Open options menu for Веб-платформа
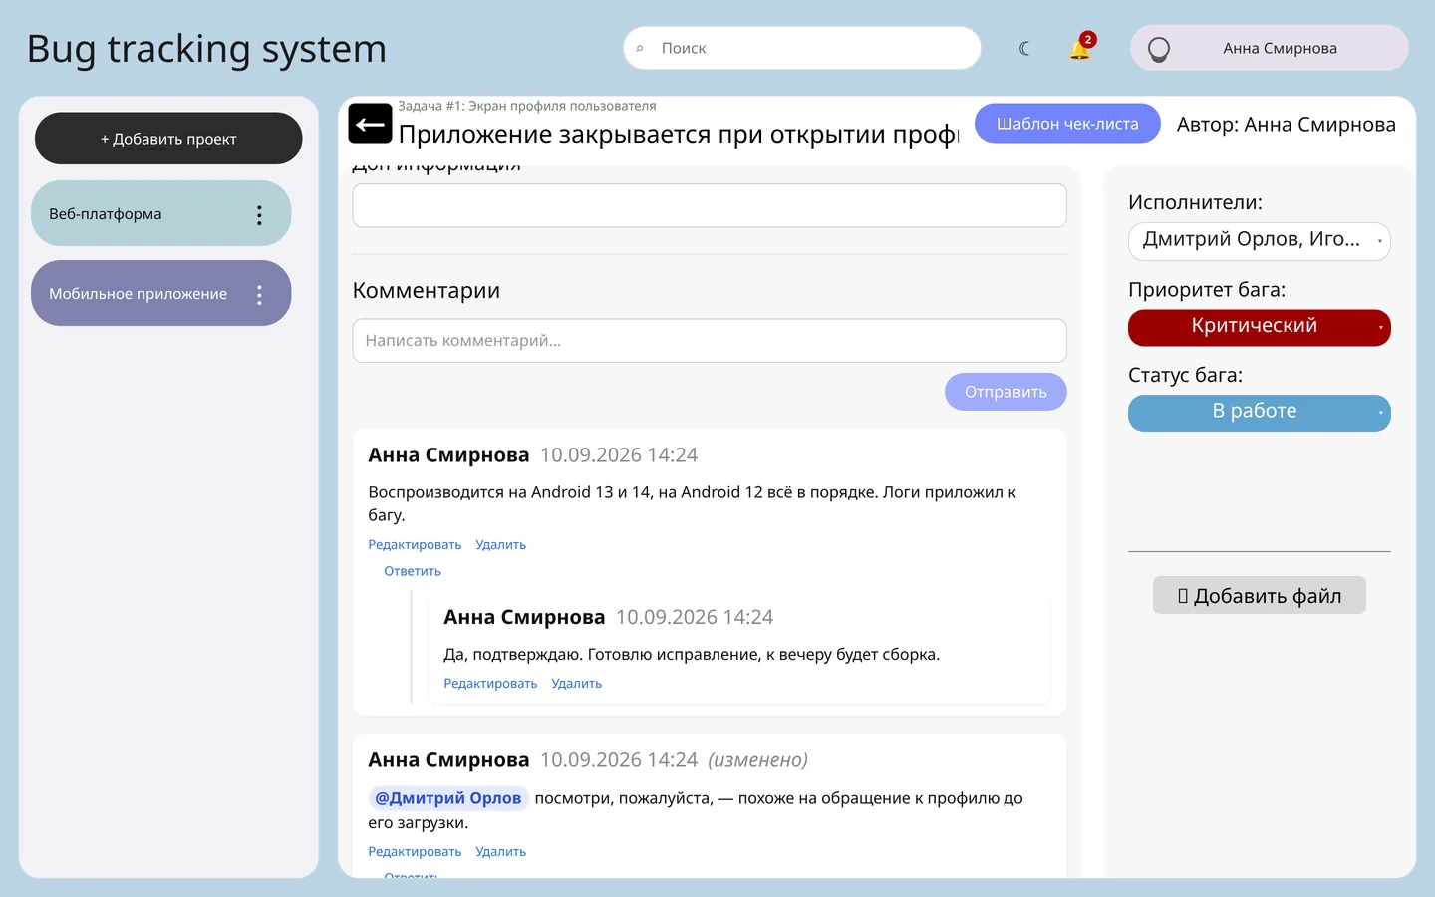 (259, 214)
